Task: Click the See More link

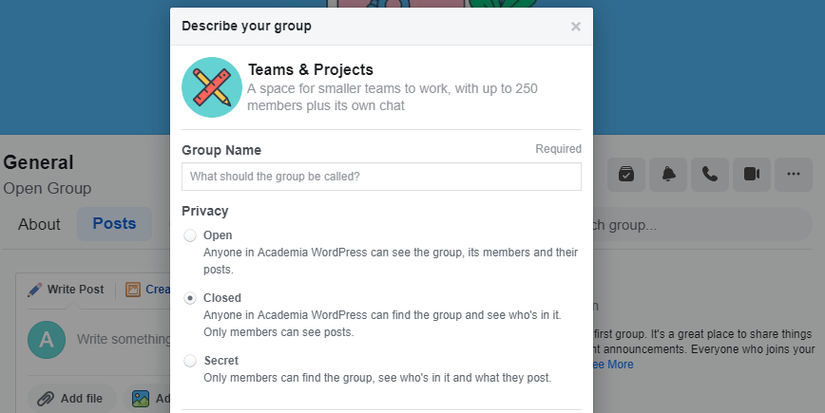Action: 613,365
